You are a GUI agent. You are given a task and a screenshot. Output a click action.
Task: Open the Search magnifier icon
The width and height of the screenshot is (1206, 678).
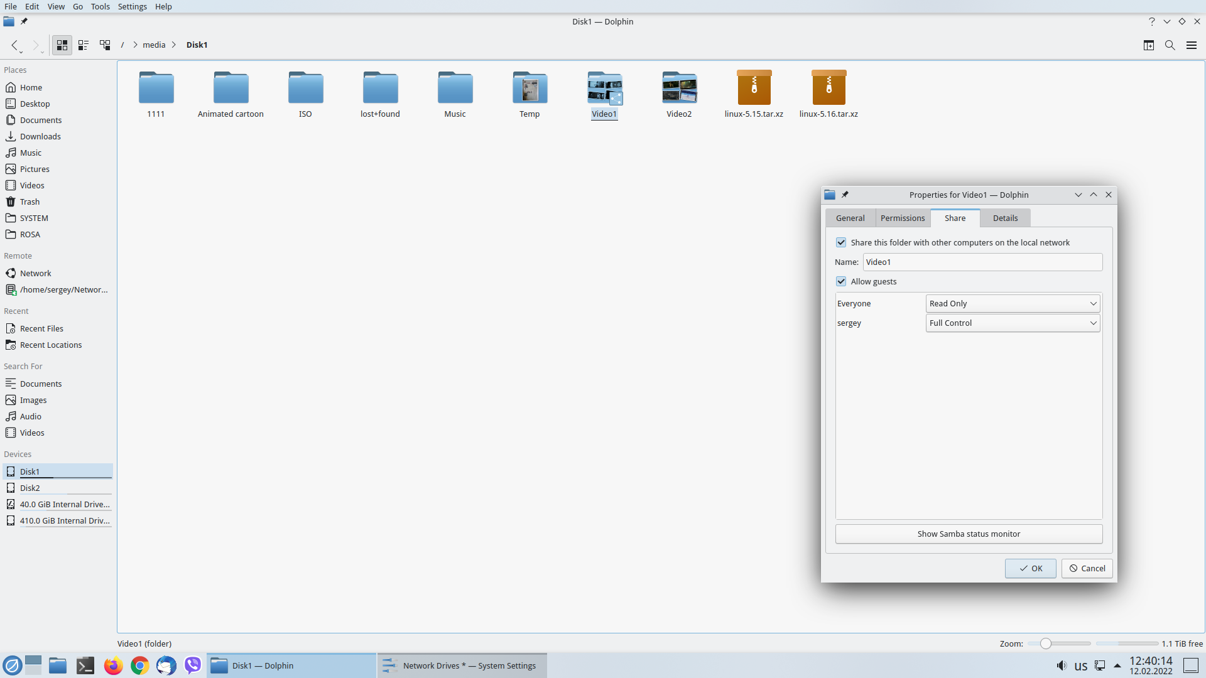[x=1170, y=45]
